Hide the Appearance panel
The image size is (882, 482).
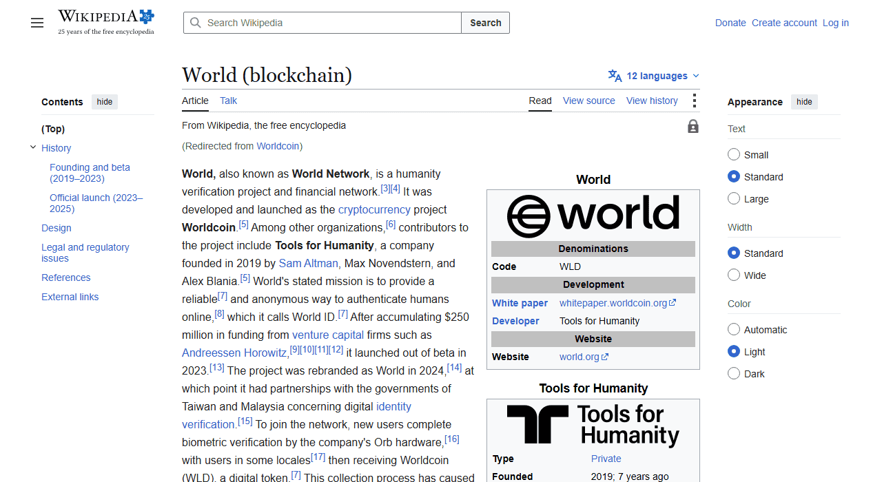(x=804, y=102)
